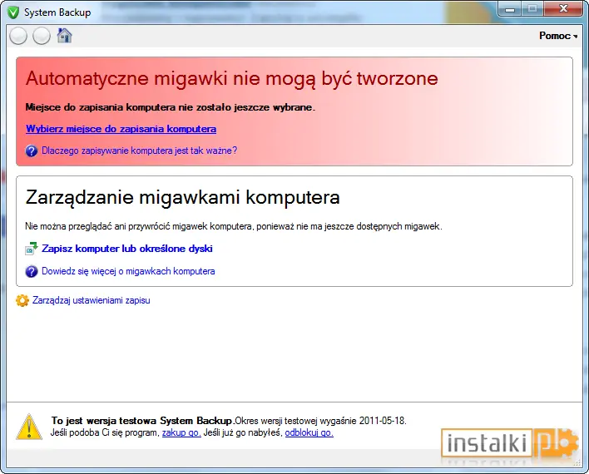
Task: Open the 'Wybierz miejsce do zapisania komputera' link
Action: (x=121, y=129)
